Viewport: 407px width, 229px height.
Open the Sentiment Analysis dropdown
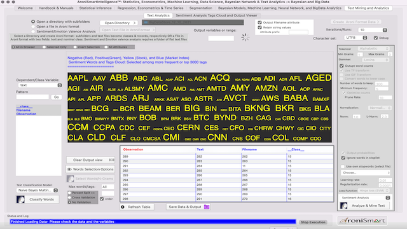(365, 198)
